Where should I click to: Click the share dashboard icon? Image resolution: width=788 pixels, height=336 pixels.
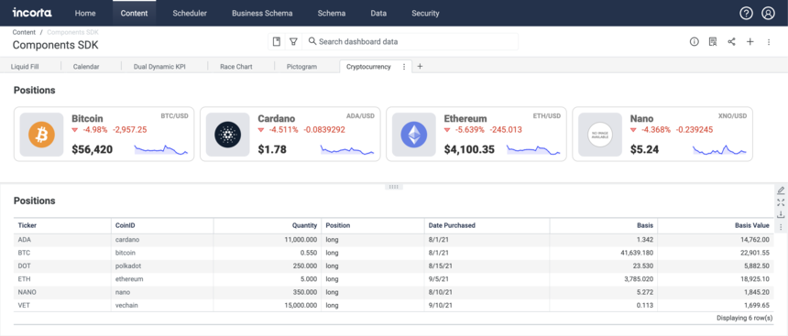pos(731,42)
